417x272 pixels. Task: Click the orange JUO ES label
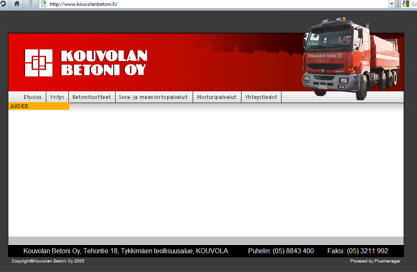tap(39, 106)
